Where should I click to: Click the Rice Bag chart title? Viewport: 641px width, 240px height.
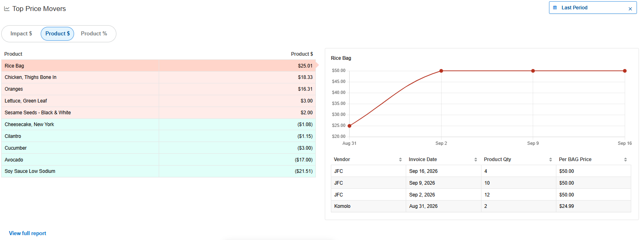(341, 58)
